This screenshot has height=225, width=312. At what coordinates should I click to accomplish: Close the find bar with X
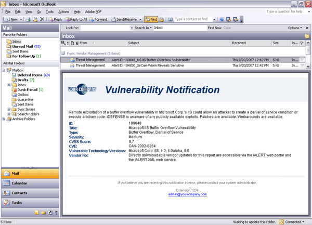point(307,28)
